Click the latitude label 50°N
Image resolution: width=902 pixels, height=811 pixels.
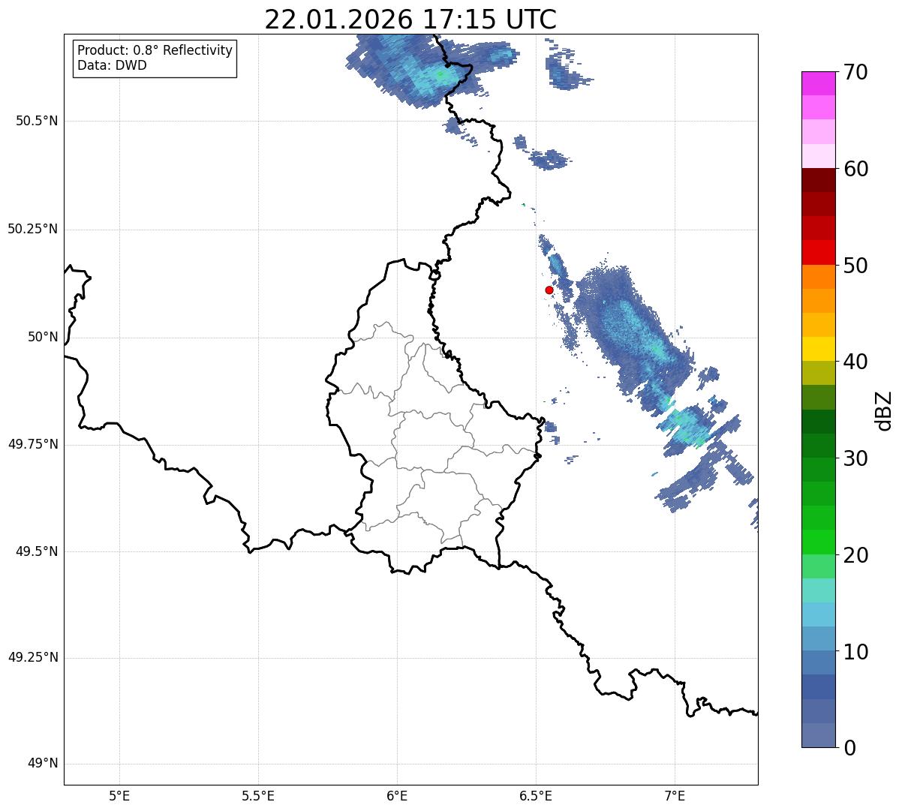coord(43,337)
